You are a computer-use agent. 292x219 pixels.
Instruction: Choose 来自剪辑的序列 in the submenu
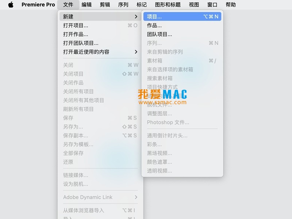point(182,52)
